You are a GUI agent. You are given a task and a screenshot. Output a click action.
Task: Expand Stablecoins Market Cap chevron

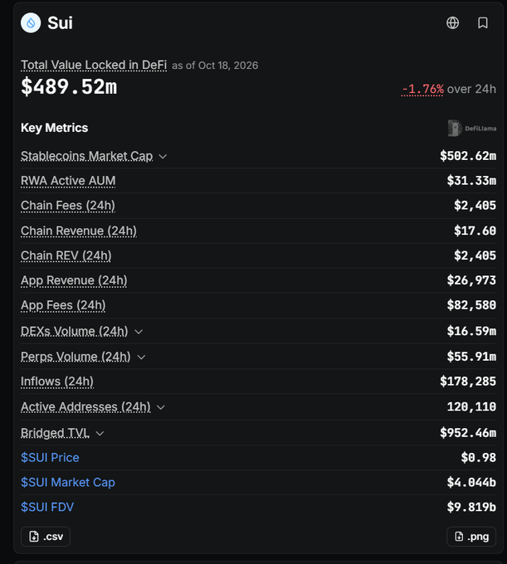pyautogui.click(x=163, y=157)
